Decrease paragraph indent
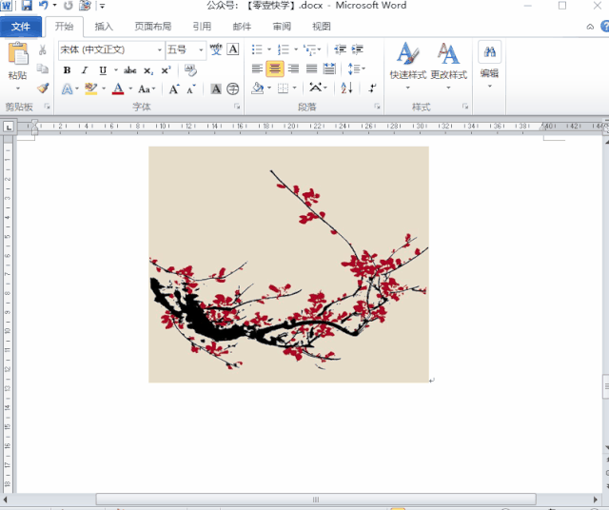Screen dimensions: 609x510 (341, 49)
